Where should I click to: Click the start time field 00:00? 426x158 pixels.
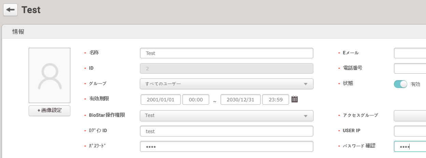[x=196, y=100]
